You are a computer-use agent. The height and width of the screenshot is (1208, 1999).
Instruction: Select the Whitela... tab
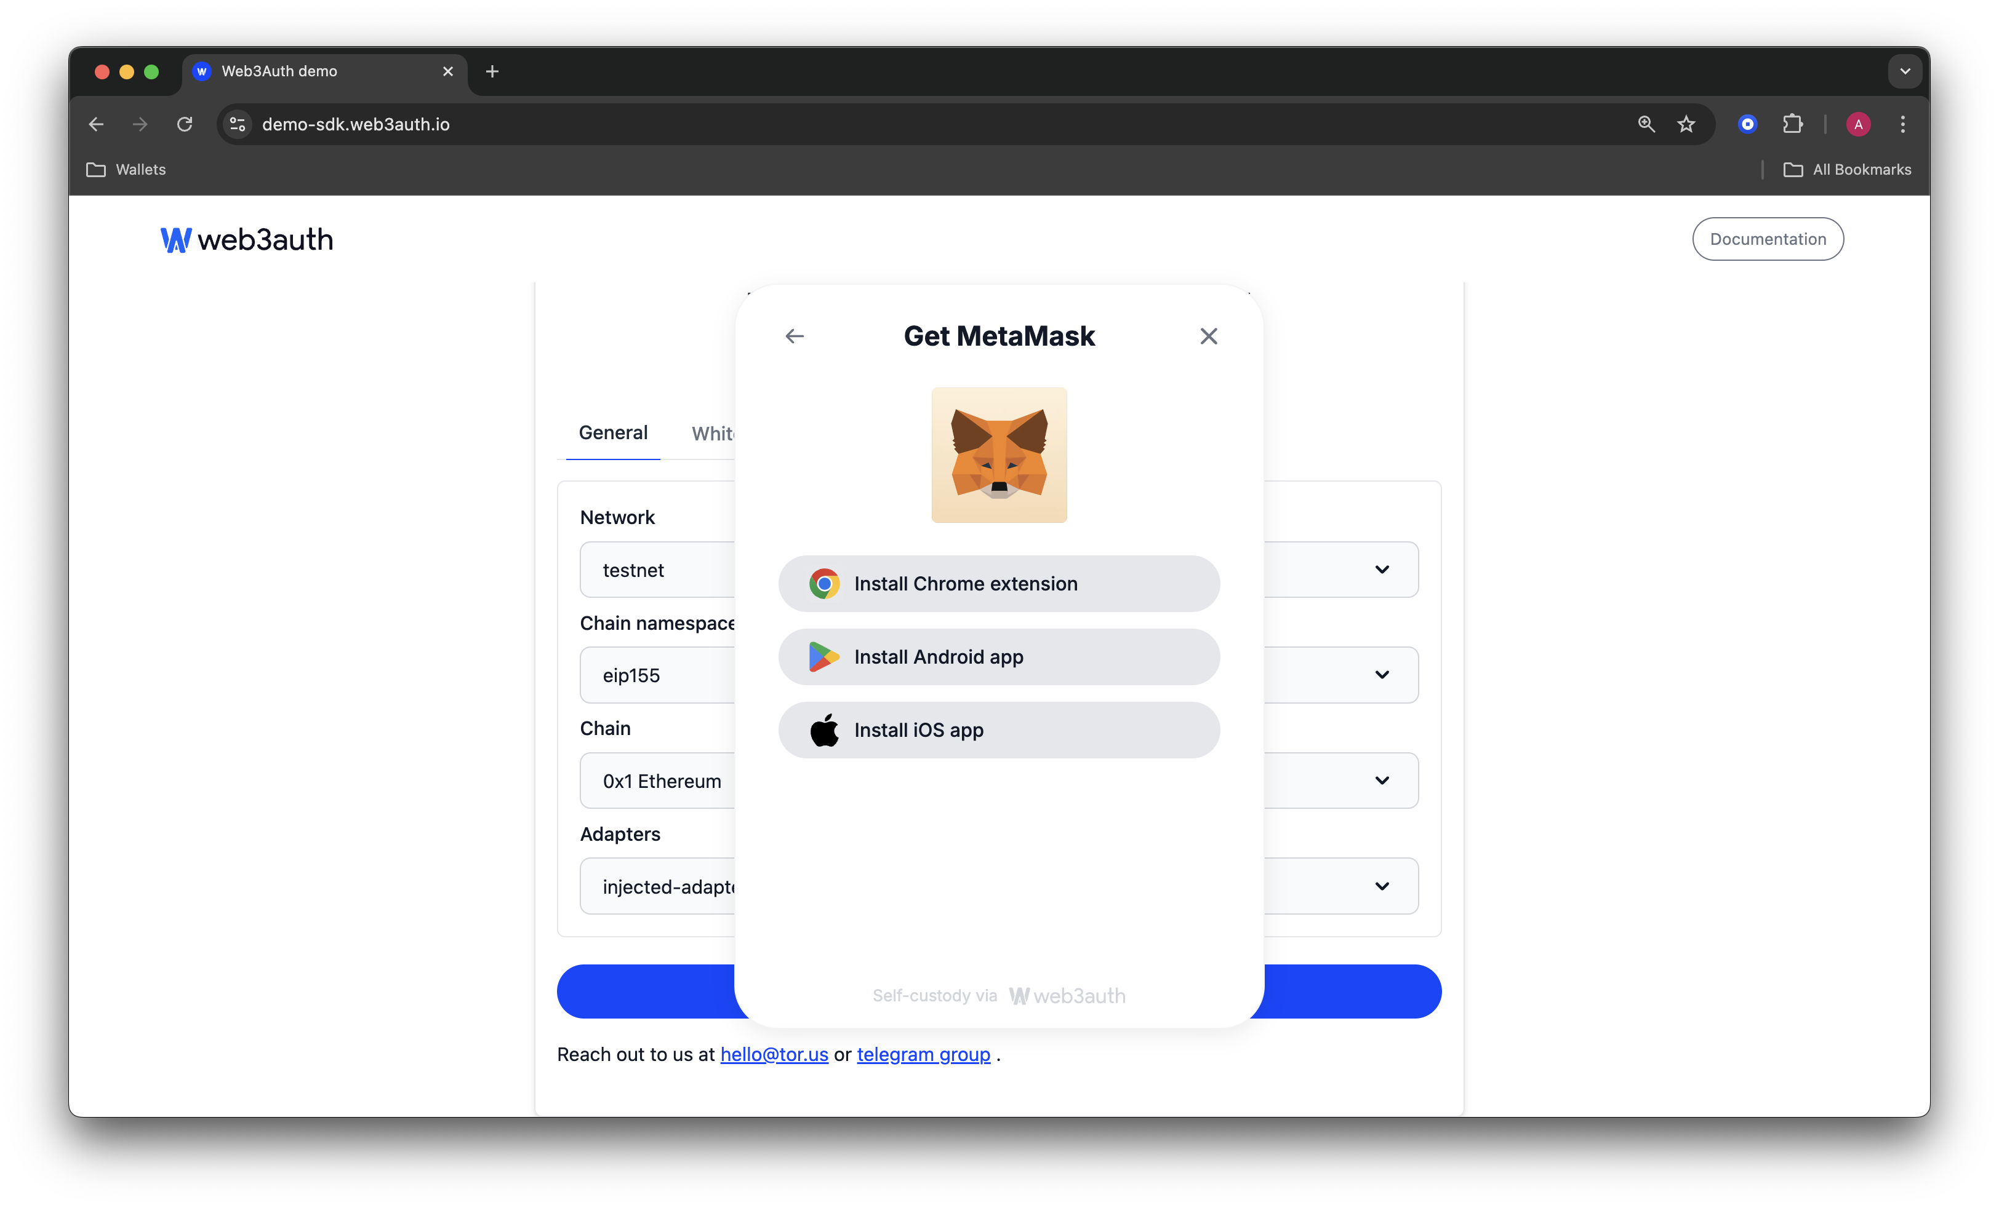point(718,432)
